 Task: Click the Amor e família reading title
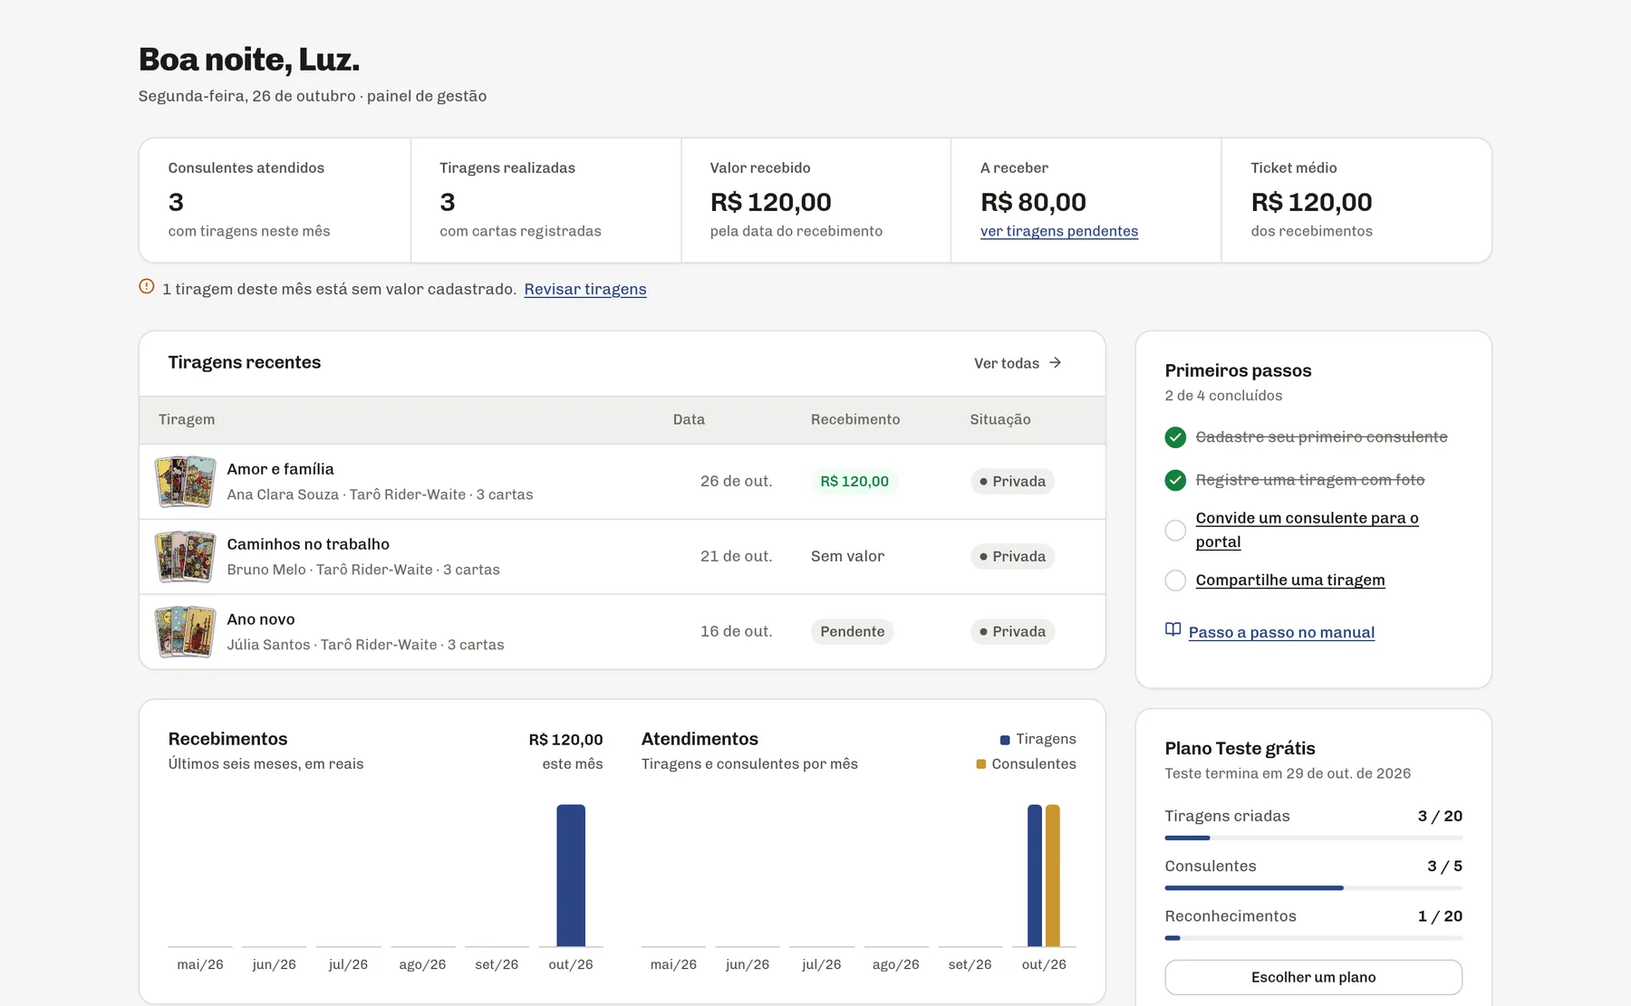click(x=280, y=469)
